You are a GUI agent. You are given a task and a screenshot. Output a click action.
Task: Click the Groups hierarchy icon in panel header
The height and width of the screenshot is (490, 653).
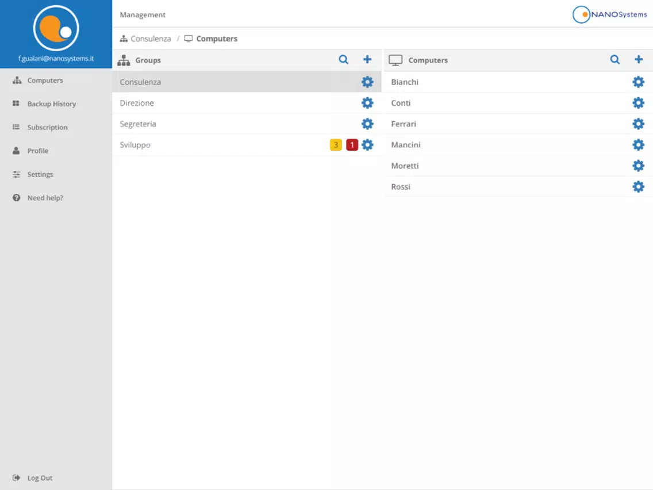(124, 60)
